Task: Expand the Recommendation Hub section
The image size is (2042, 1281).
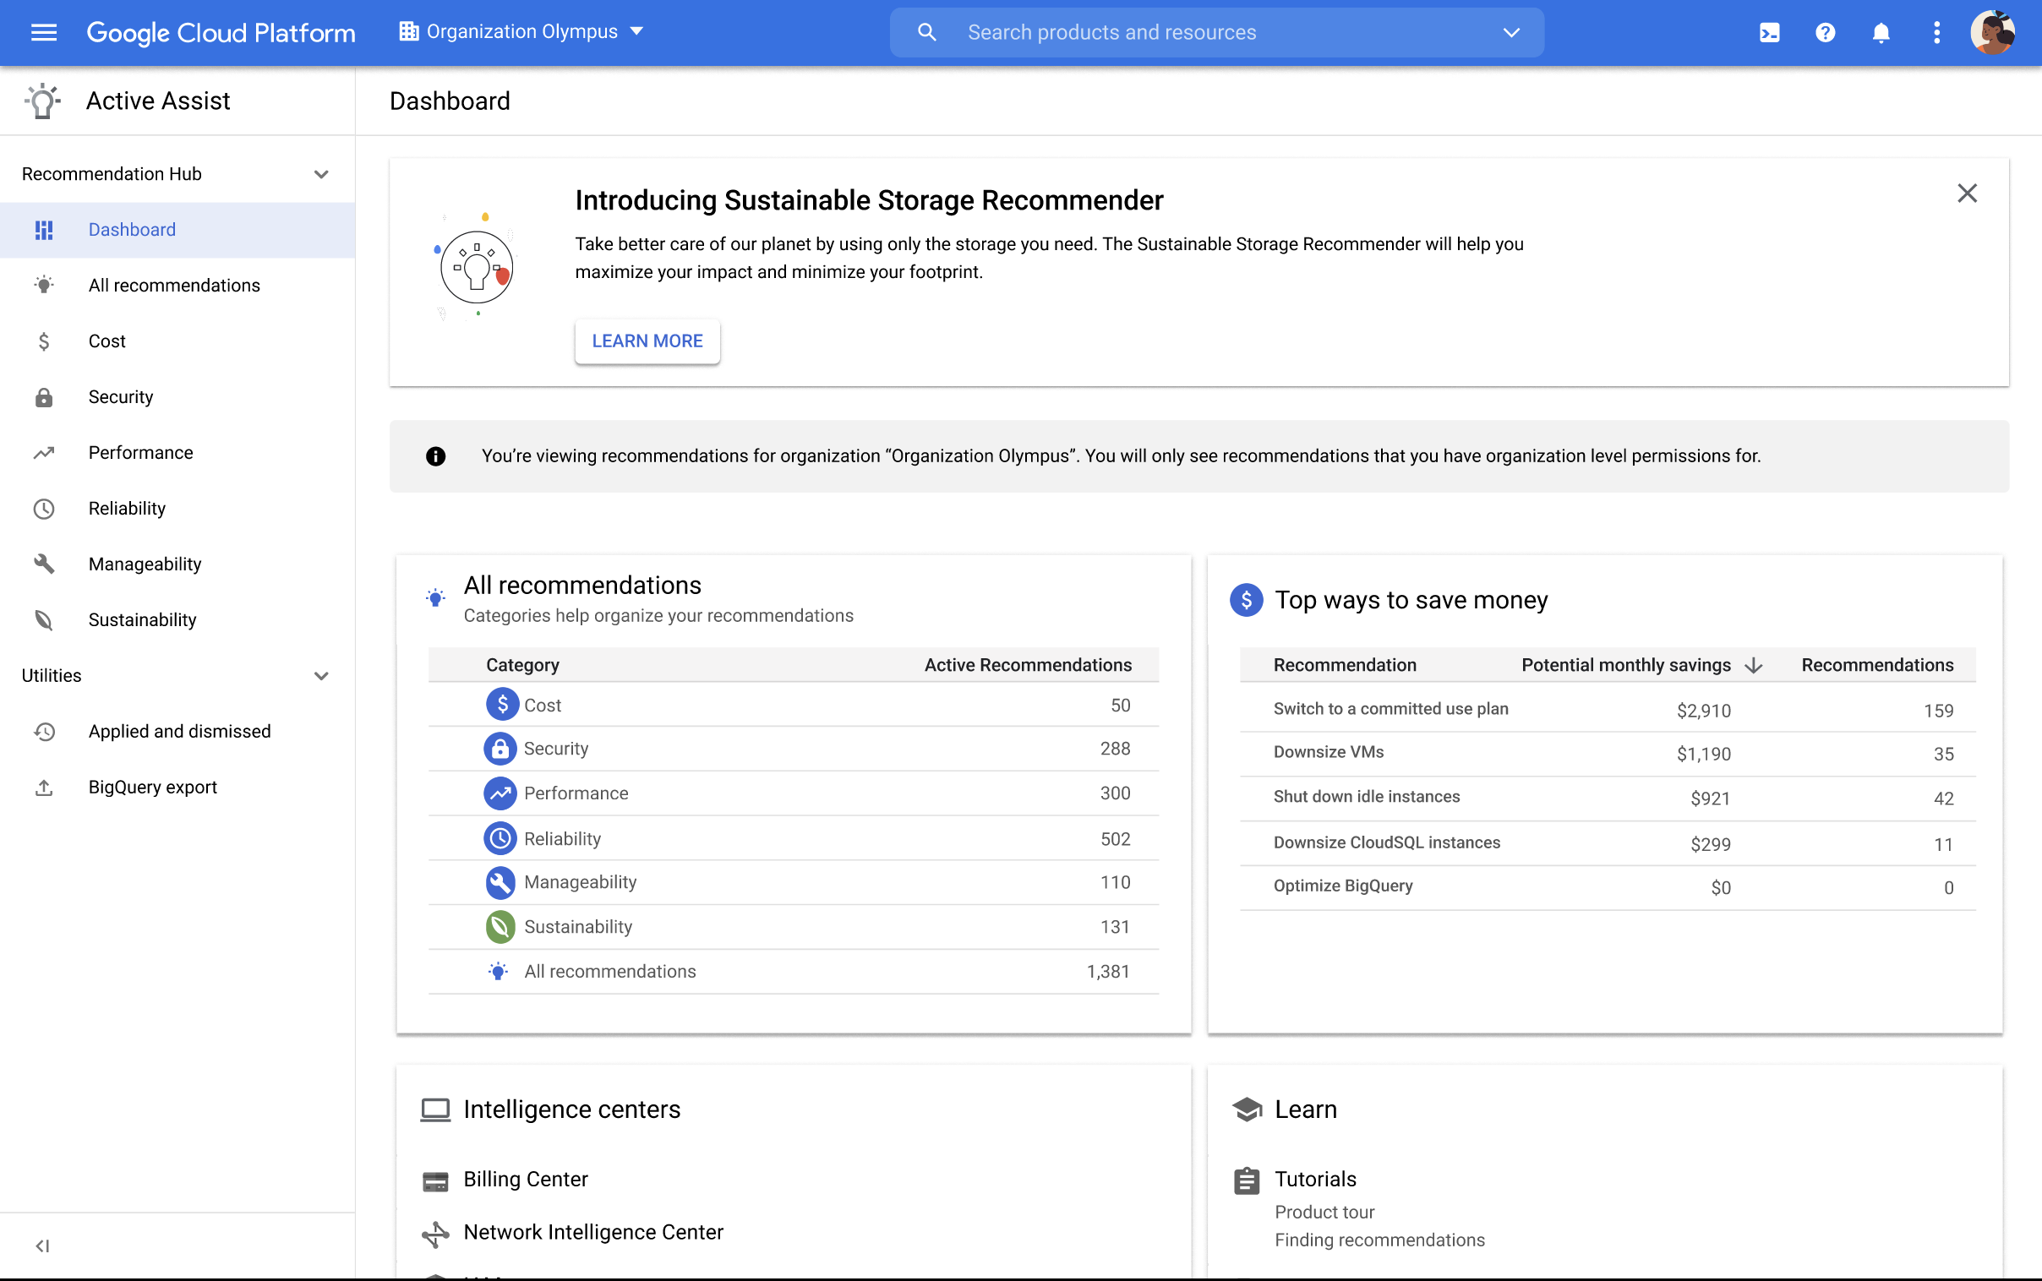Action: point(322,174)
